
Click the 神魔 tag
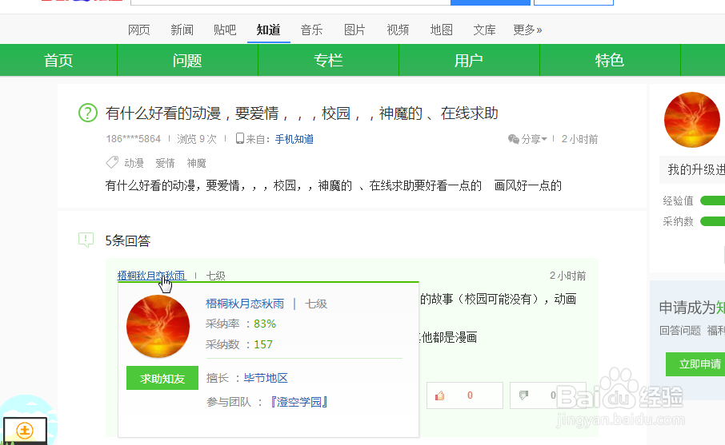click(197, 163)
